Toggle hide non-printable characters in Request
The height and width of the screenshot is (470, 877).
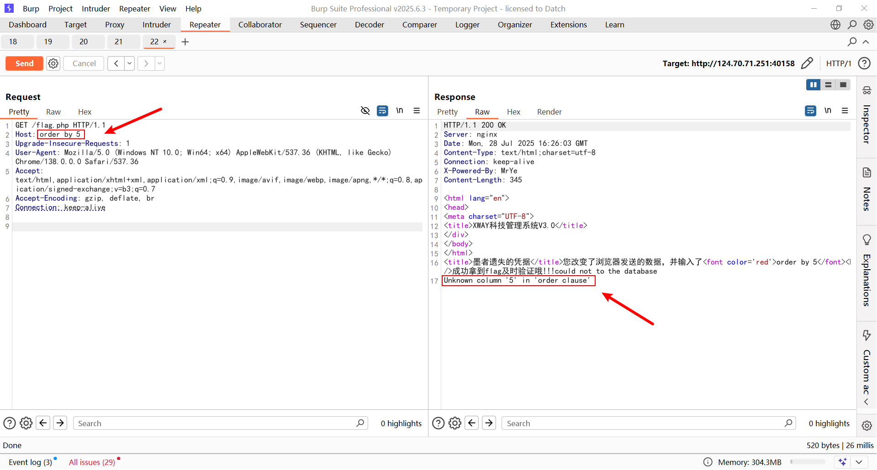tap(365, 110)
